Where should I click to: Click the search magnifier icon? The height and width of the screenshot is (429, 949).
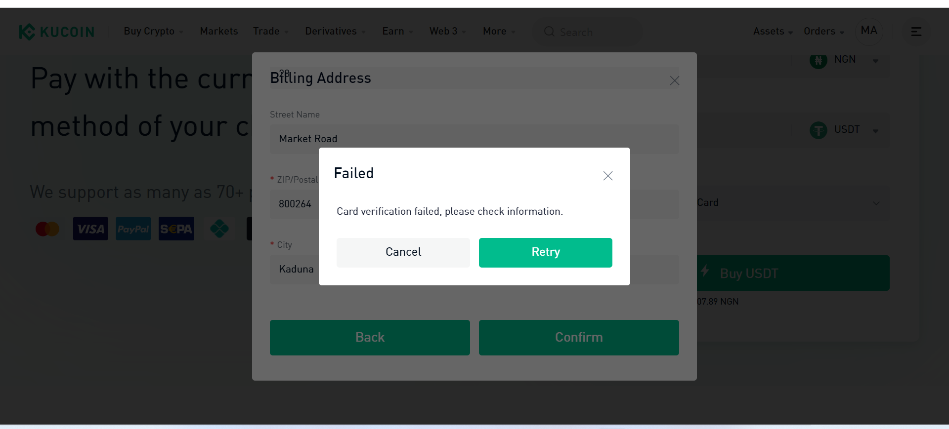pos(549,32)
